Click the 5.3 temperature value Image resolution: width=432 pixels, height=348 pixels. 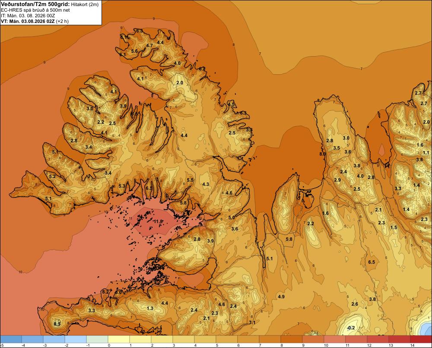pos(122,186)
